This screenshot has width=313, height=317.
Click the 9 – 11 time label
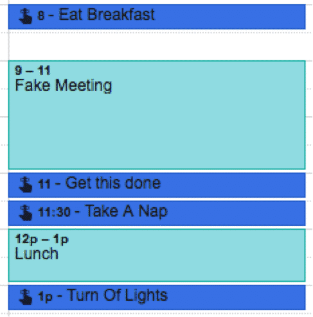pyautogui.click(x=32, y=71)
